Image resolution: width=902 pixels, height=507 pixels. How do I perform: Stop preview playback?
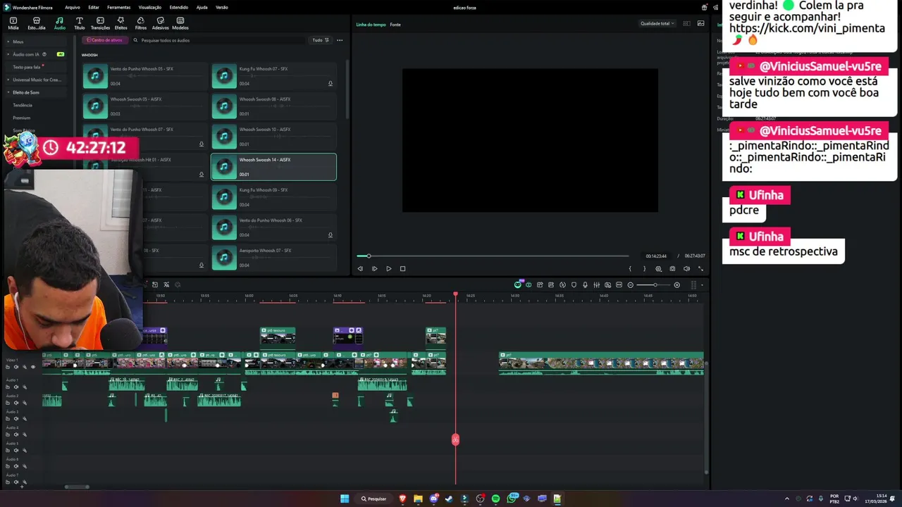coord(402,268)
